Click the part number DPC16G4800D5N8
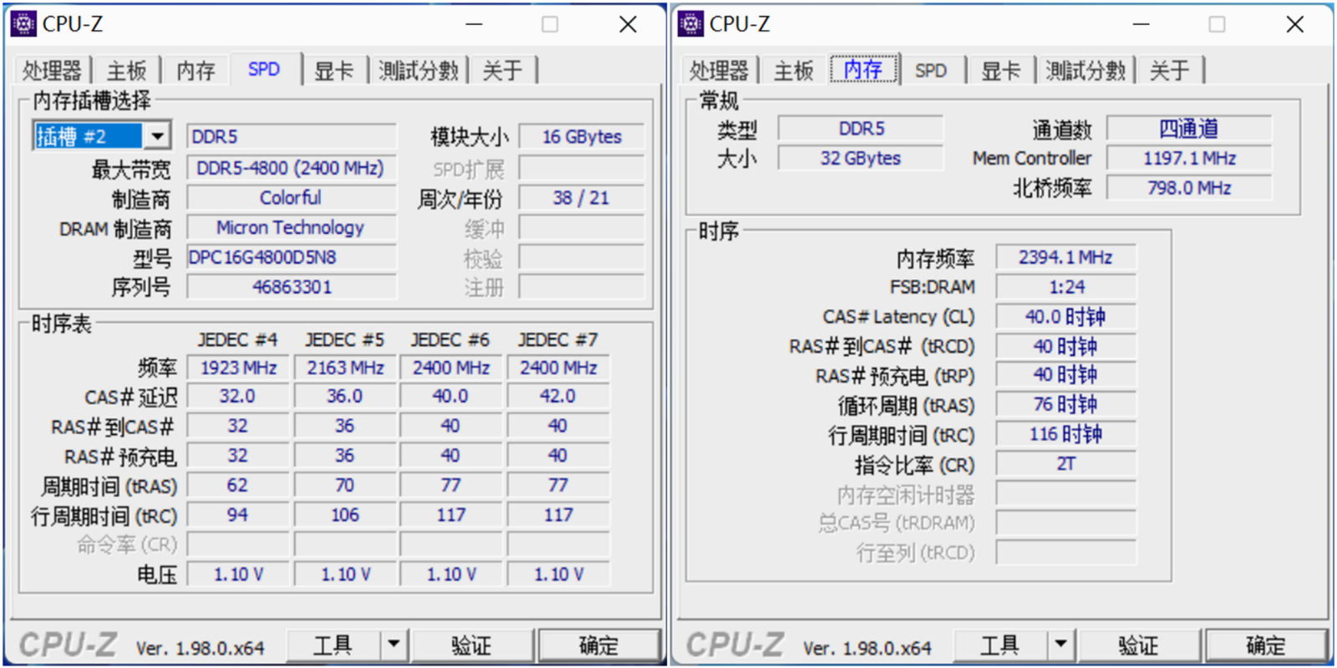 click(291, 257)
